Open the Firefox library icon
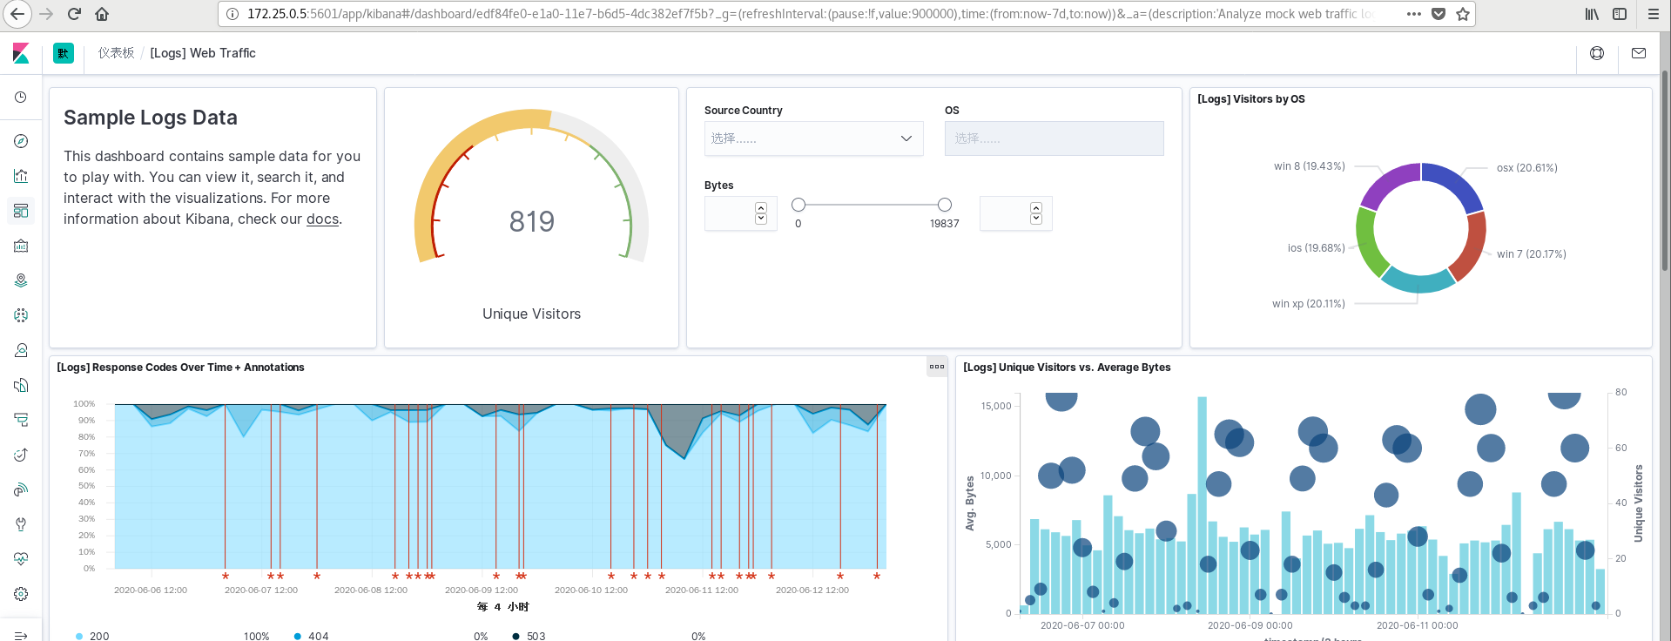Image resolution: width=1671 pixels, height=641 pixels. [x=1592, y=14]
